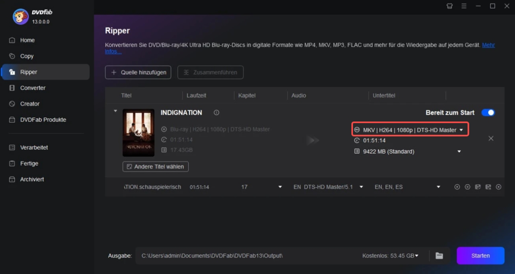
Task: Open advanced settings hexagon icon
Action: (x=468, y=187)
